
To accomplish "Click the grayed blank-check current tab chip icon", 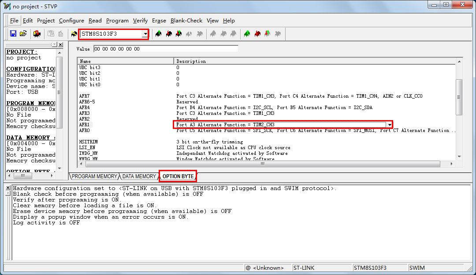I will tap(200, 33).
